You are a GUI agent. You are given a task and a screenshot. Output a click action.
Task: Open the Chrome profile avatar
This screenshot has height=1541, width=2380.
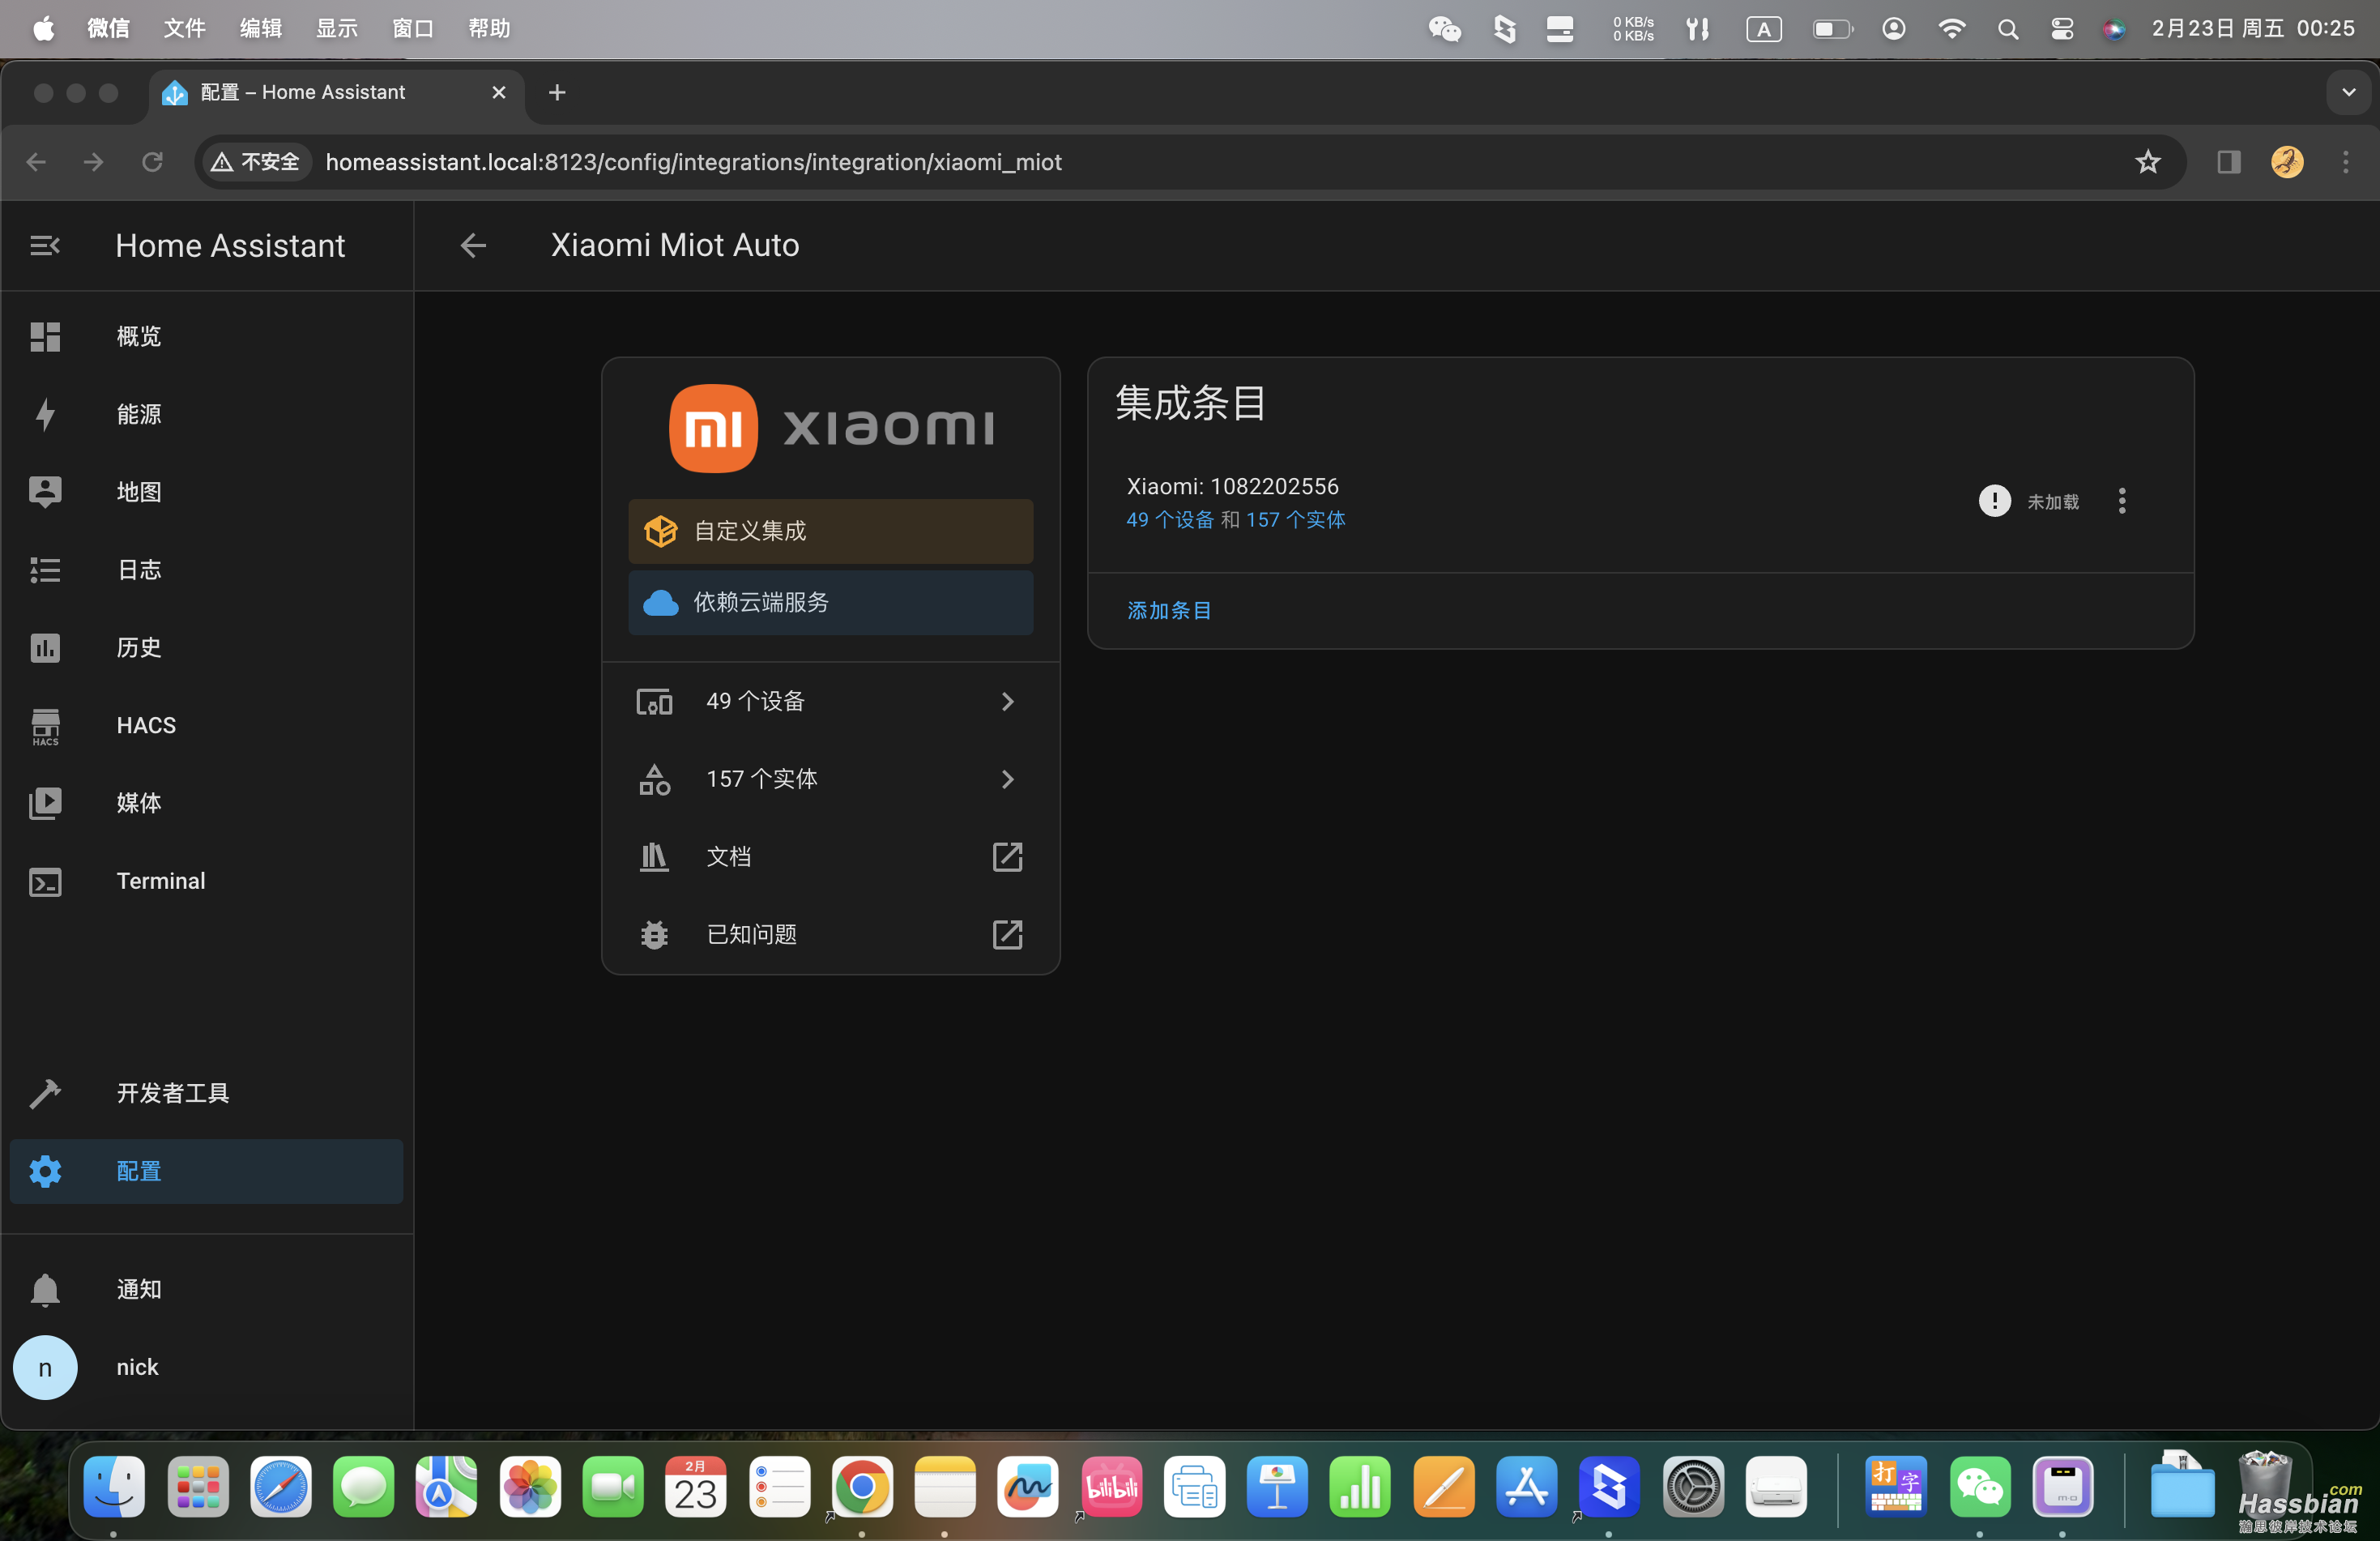tap(2287, 162)
